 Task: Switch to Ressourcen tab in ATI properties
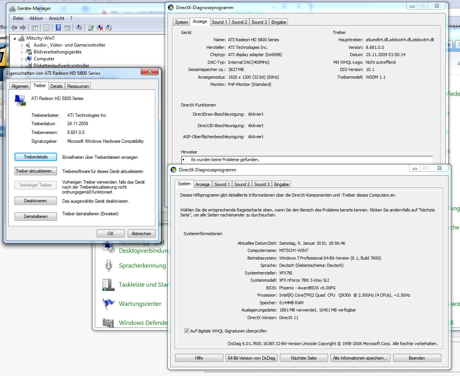point(78,86)
